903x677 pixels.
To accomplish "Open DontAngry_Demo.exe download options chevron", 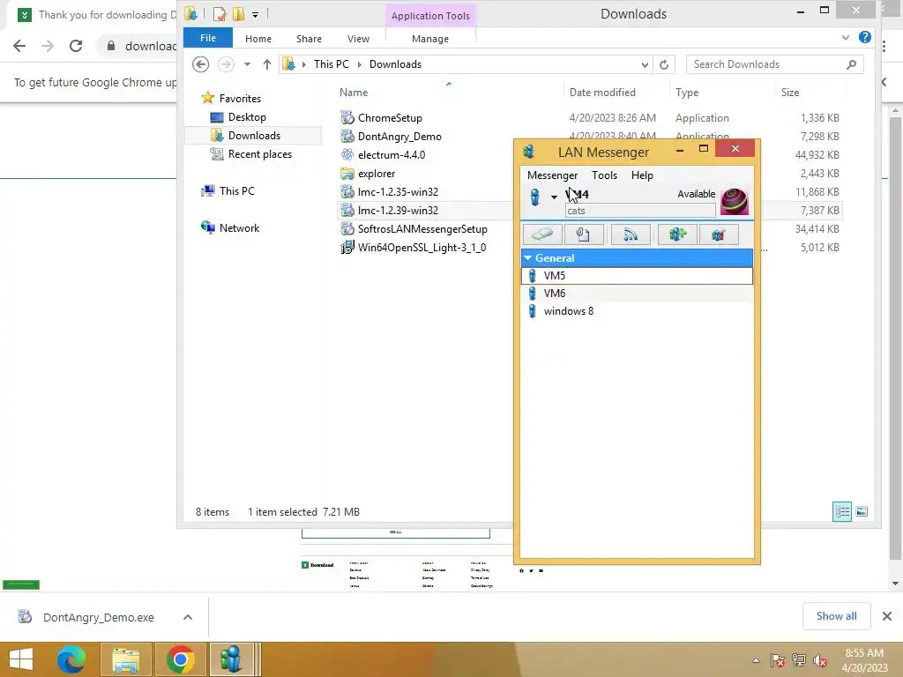I will tap(188, 617).
